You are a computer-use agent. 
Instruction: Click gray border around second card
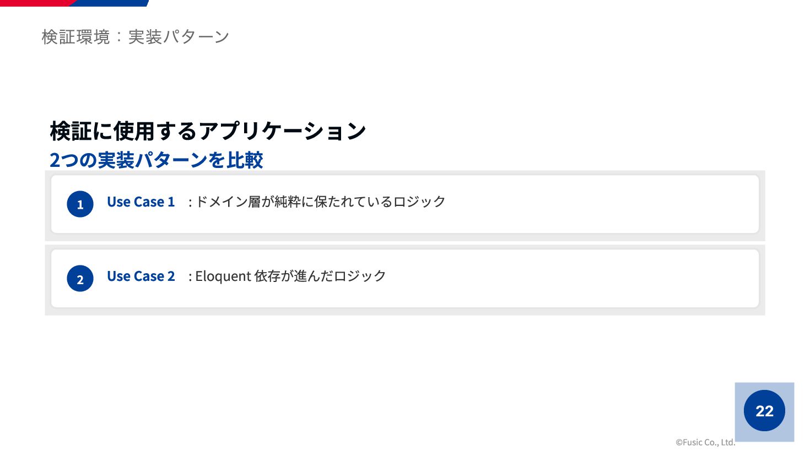click(405, 312)
